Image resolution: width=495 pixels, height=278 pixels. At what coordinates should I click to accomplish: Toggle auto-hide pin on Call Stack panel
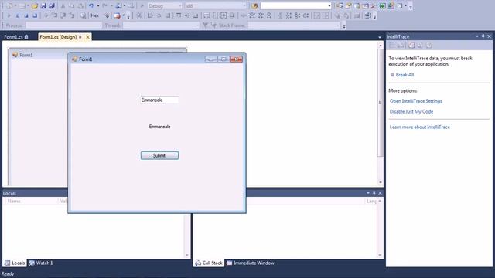(374, 193)
